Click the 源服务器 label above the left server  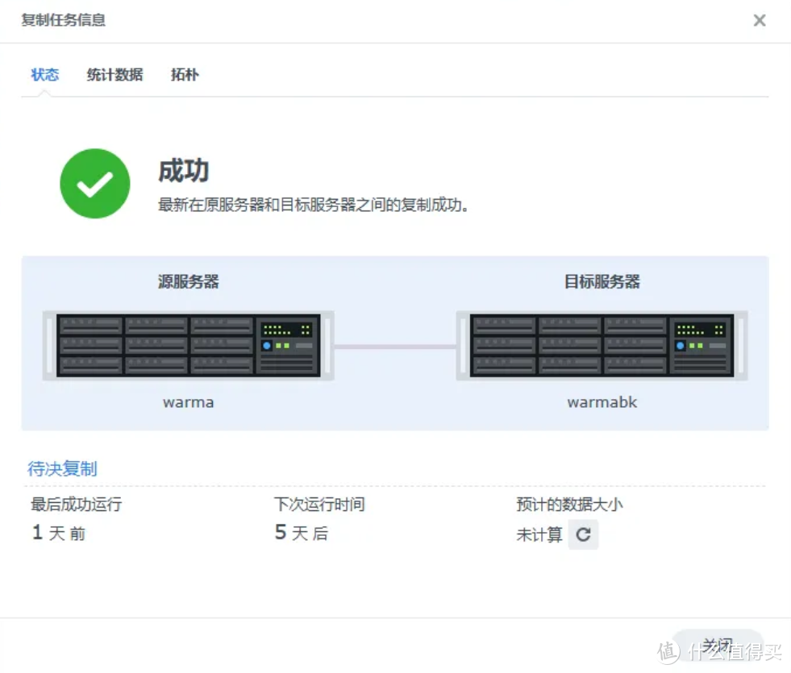pos(187,282)
